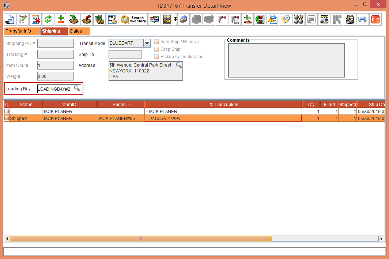Open the Transit Mode dropdown arrow

pyautogui.click(x=147, y=43)
